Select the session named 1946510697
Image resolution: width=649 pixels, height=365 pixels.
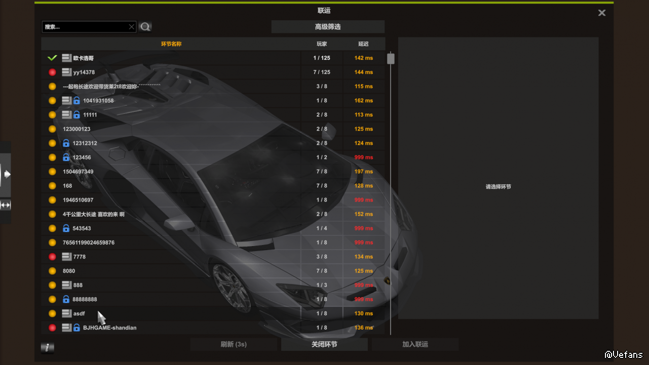coord(213,200)
